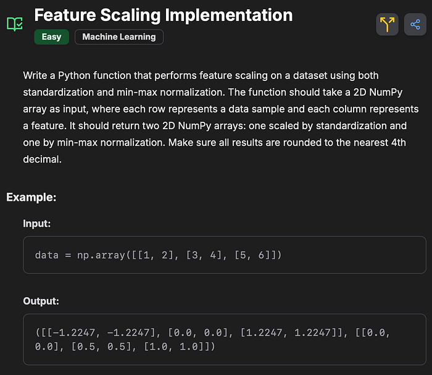The height and width of the screenshot is (375, 432).
Task: Click the data variable in input code
Action: click(46, 255)
